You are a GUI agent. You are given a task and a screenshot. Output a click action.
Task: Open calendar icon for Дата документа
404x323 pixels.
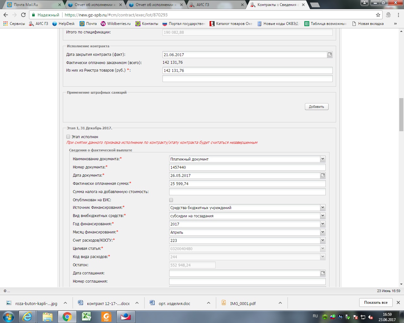click(323, 175)
